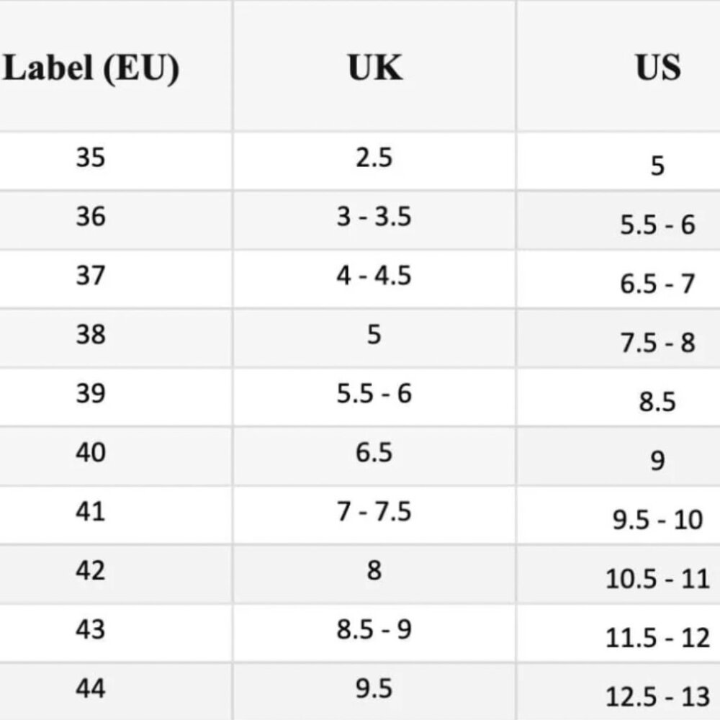The height and width of the screenshot is (720, 720).
Task: Click the UK 7 - 7.5 cell
Action: point(374,515)
